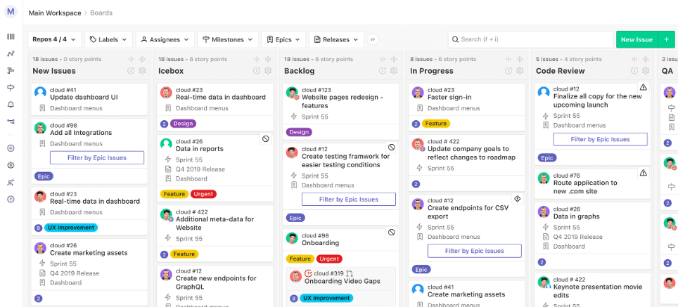Open the notifications bell in the sidebar

click(x=11, y=105)
